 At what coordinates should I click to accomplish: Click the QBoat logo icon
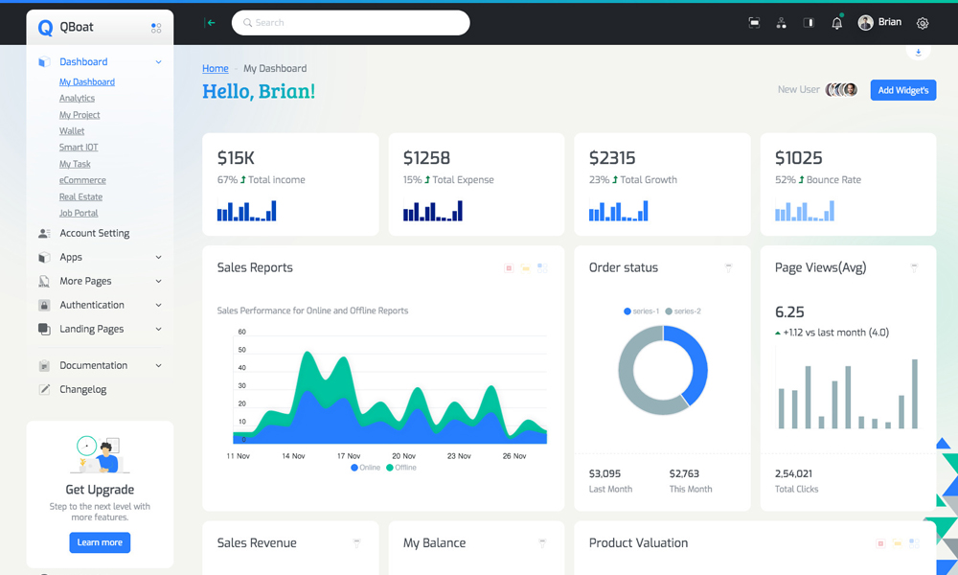tap(45, 28)
